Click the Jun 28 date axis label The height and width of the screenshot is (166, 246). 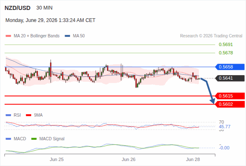click(193, 159)
